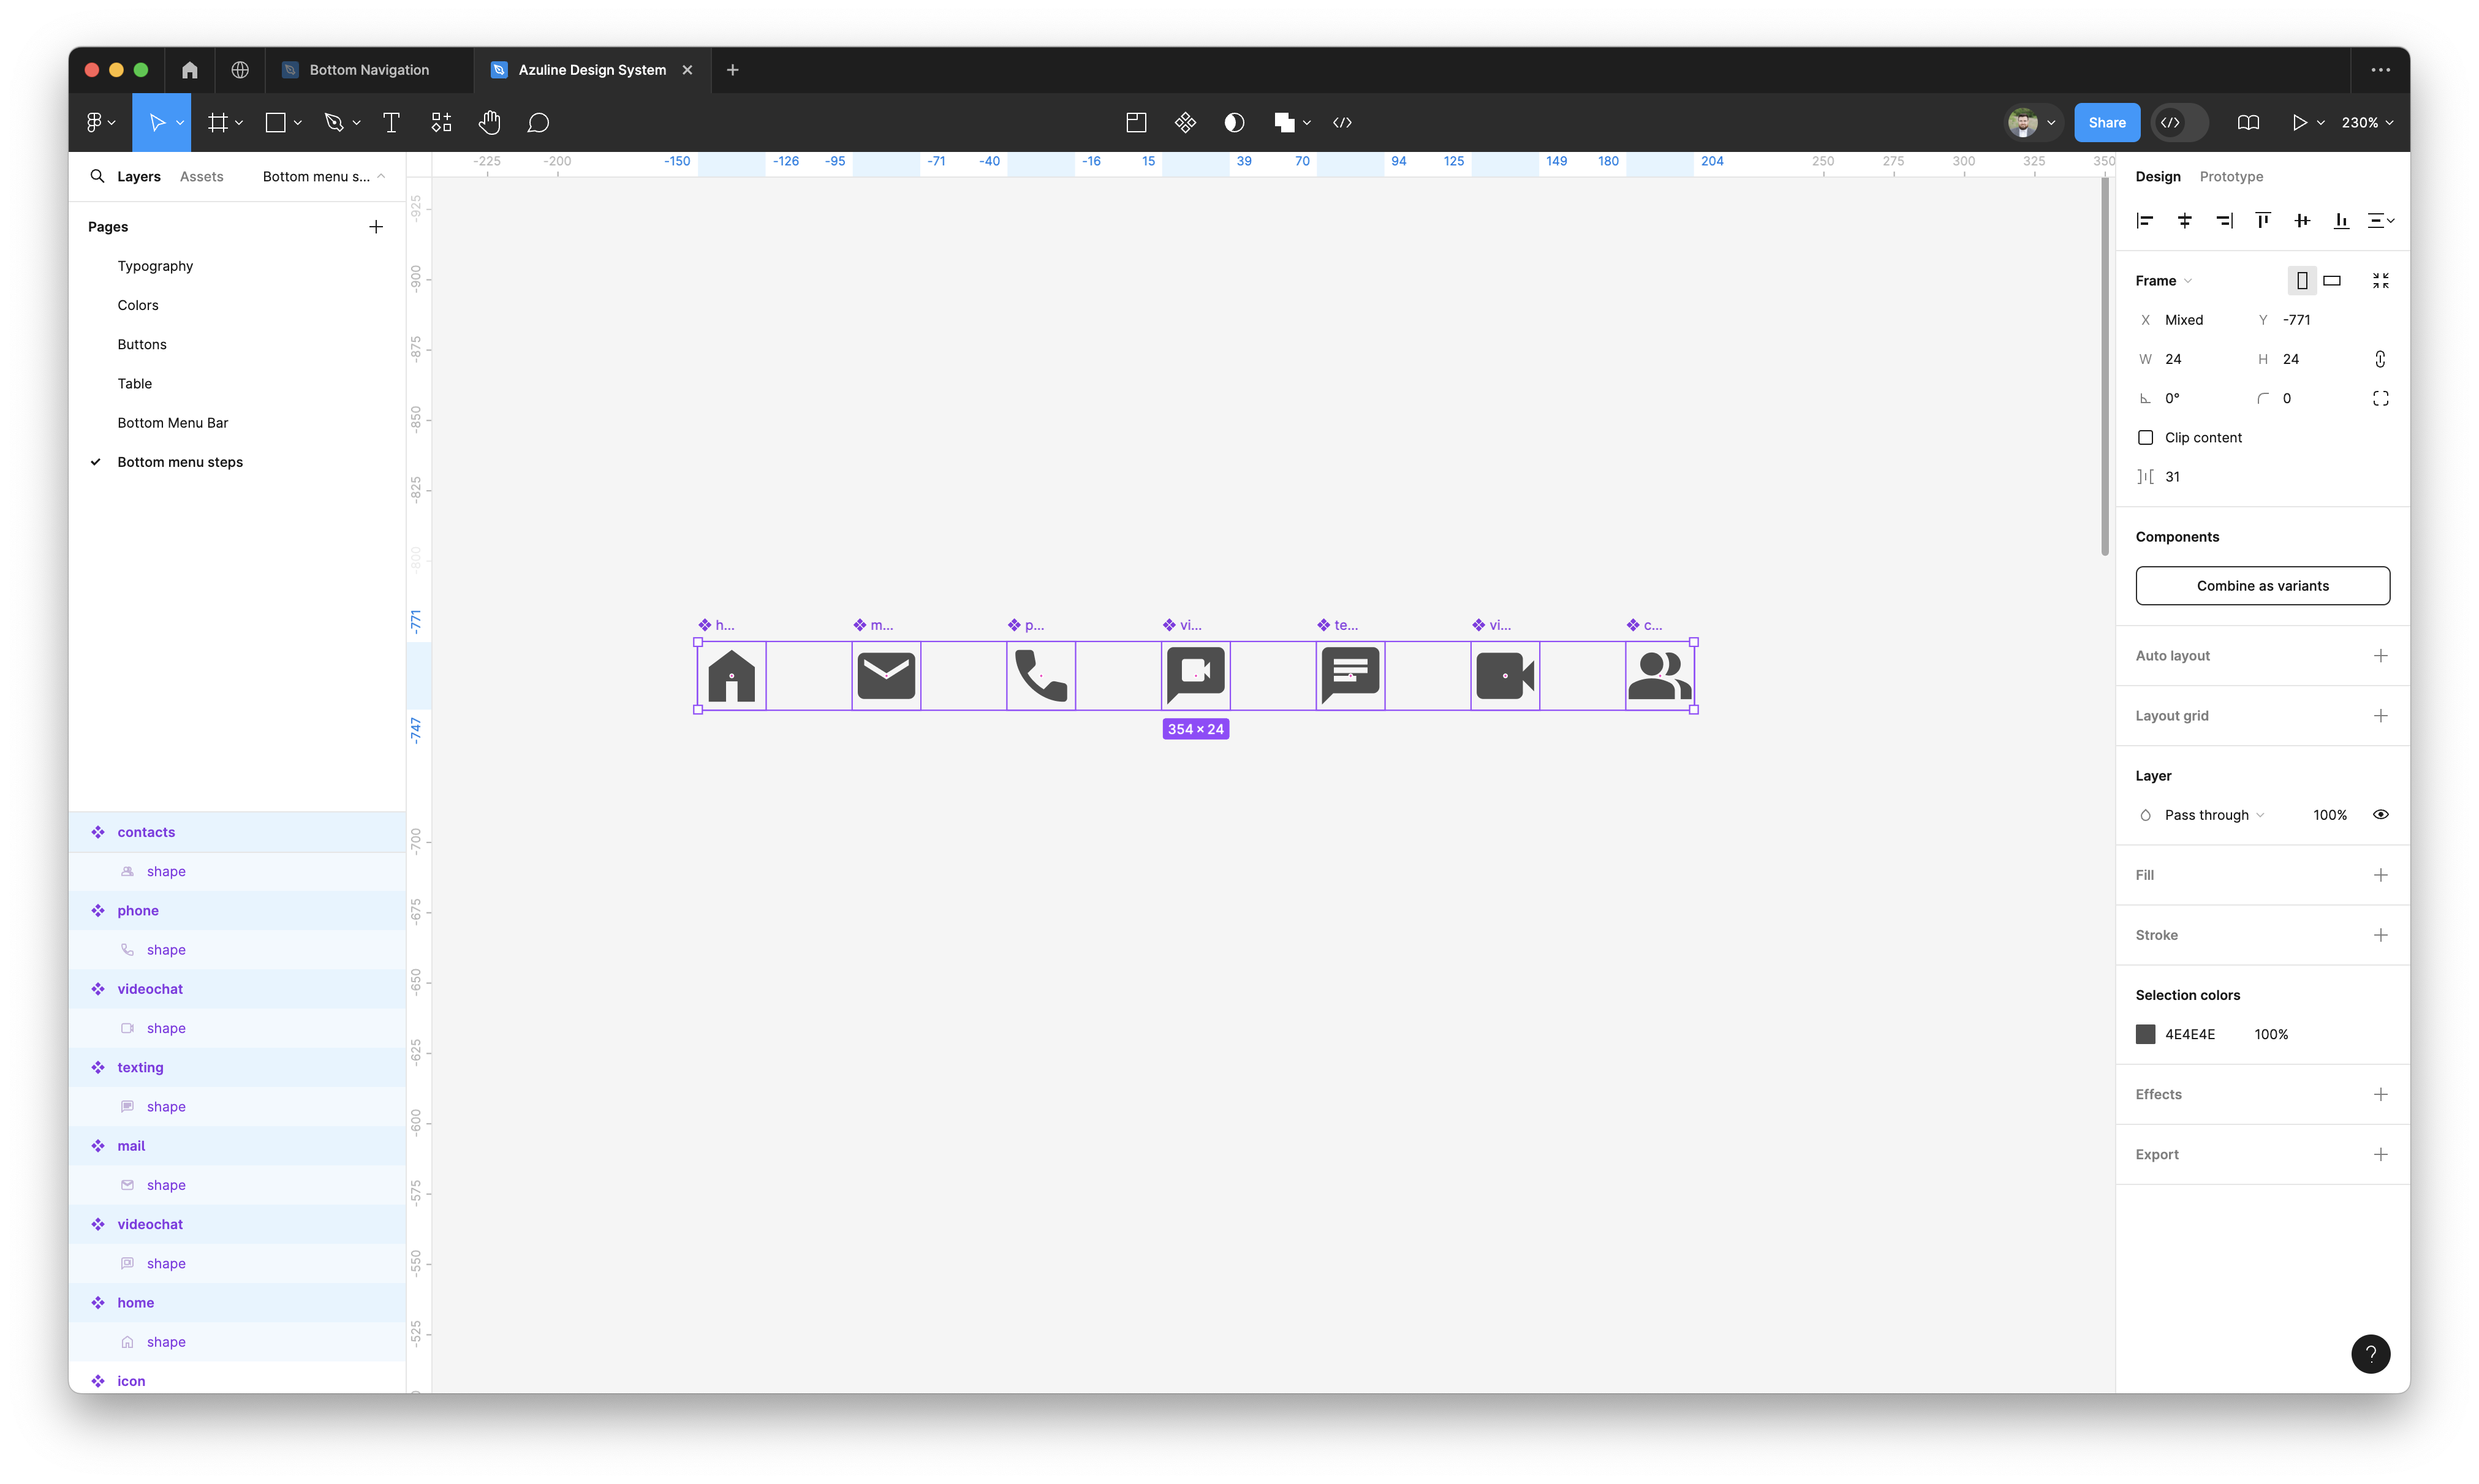The width and height of the screenshot is (2479, 1484).
Task: Align selection to horizontal centers
Action: coord(2184,221)
